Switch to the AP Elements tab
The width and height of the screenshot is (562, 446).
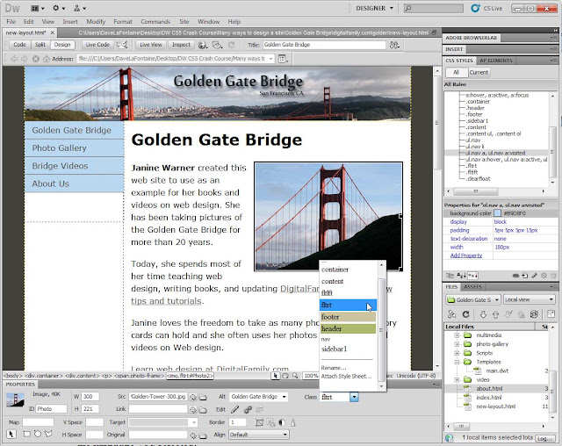pos(496,61)
